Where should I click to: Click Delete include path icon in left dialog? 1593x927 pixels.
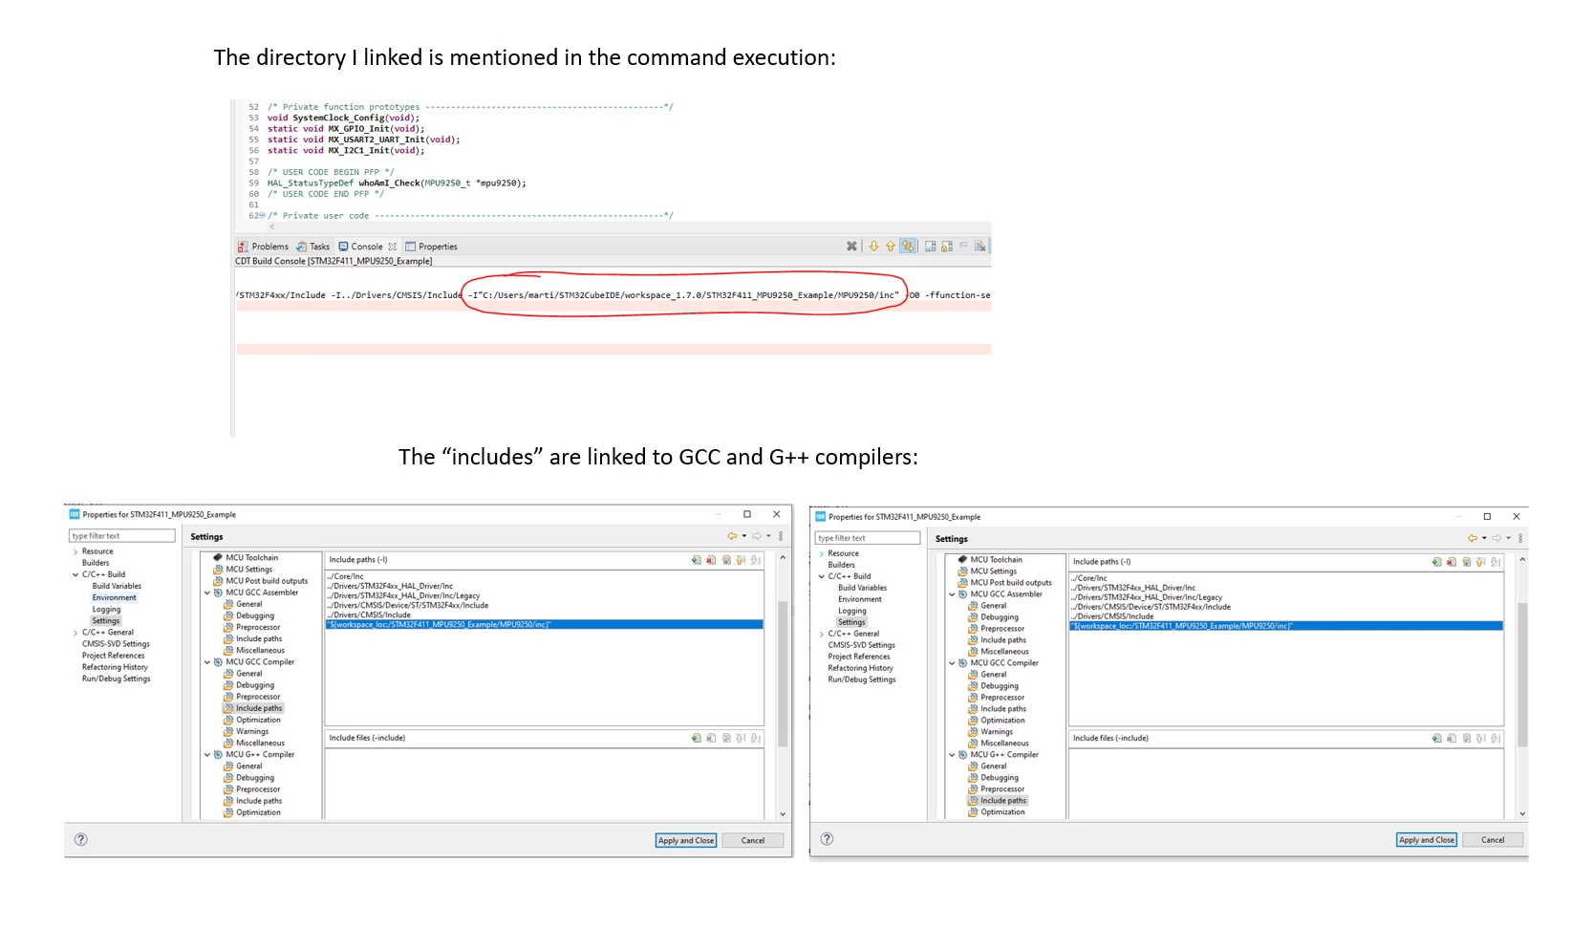[711, 560]
